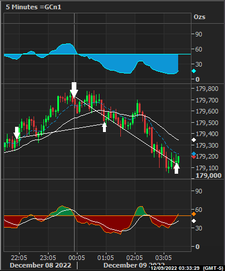Select the 179,300 price axis label
225x271 pixels.
click(x=207, y=145)
